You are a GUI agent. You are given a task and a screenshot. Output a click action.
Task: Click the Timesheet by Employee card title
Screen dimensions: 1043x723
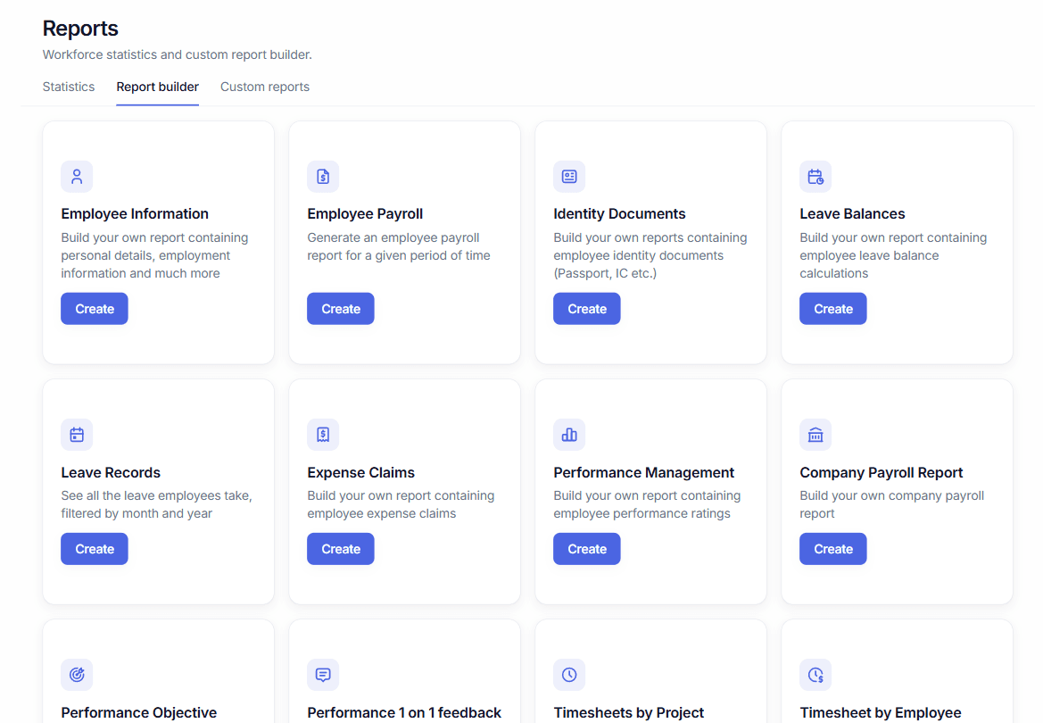click(881, 713)
